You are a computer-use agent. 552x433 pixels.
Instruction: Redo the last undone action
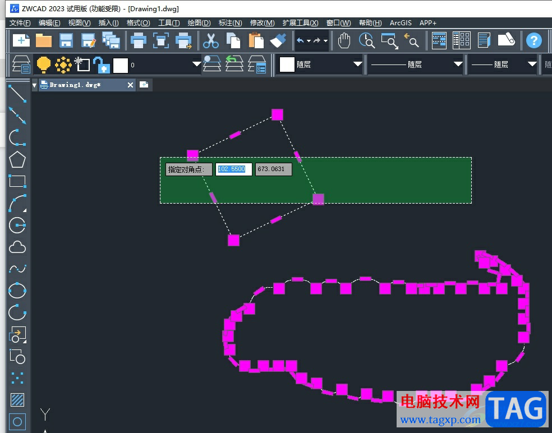pos(317,40)
